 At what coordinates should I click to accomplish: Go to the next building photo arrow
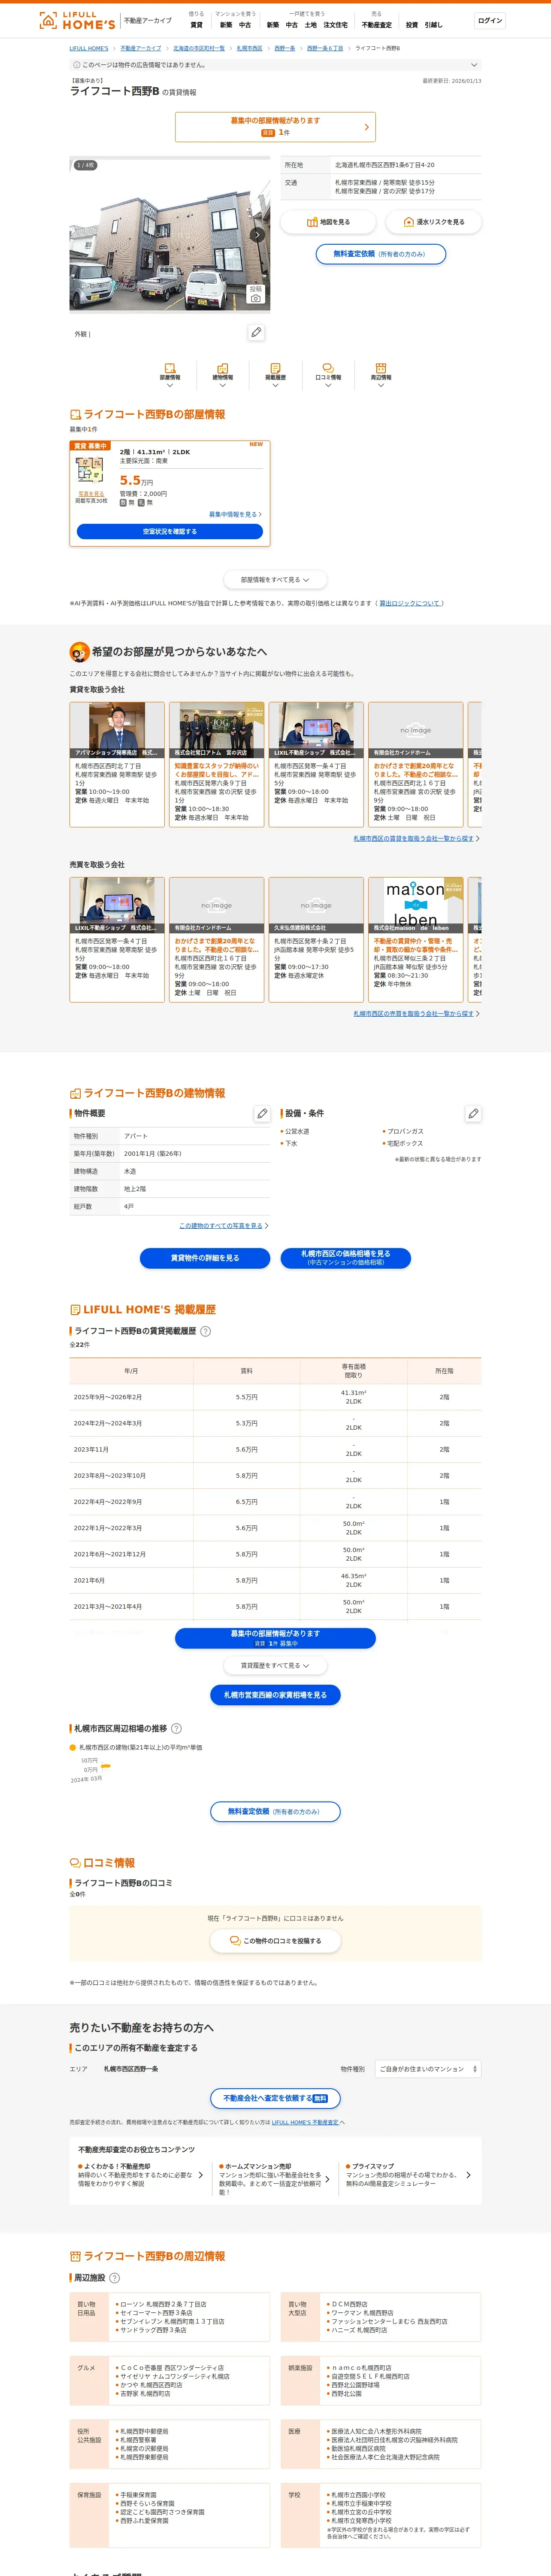coord(257,235)
